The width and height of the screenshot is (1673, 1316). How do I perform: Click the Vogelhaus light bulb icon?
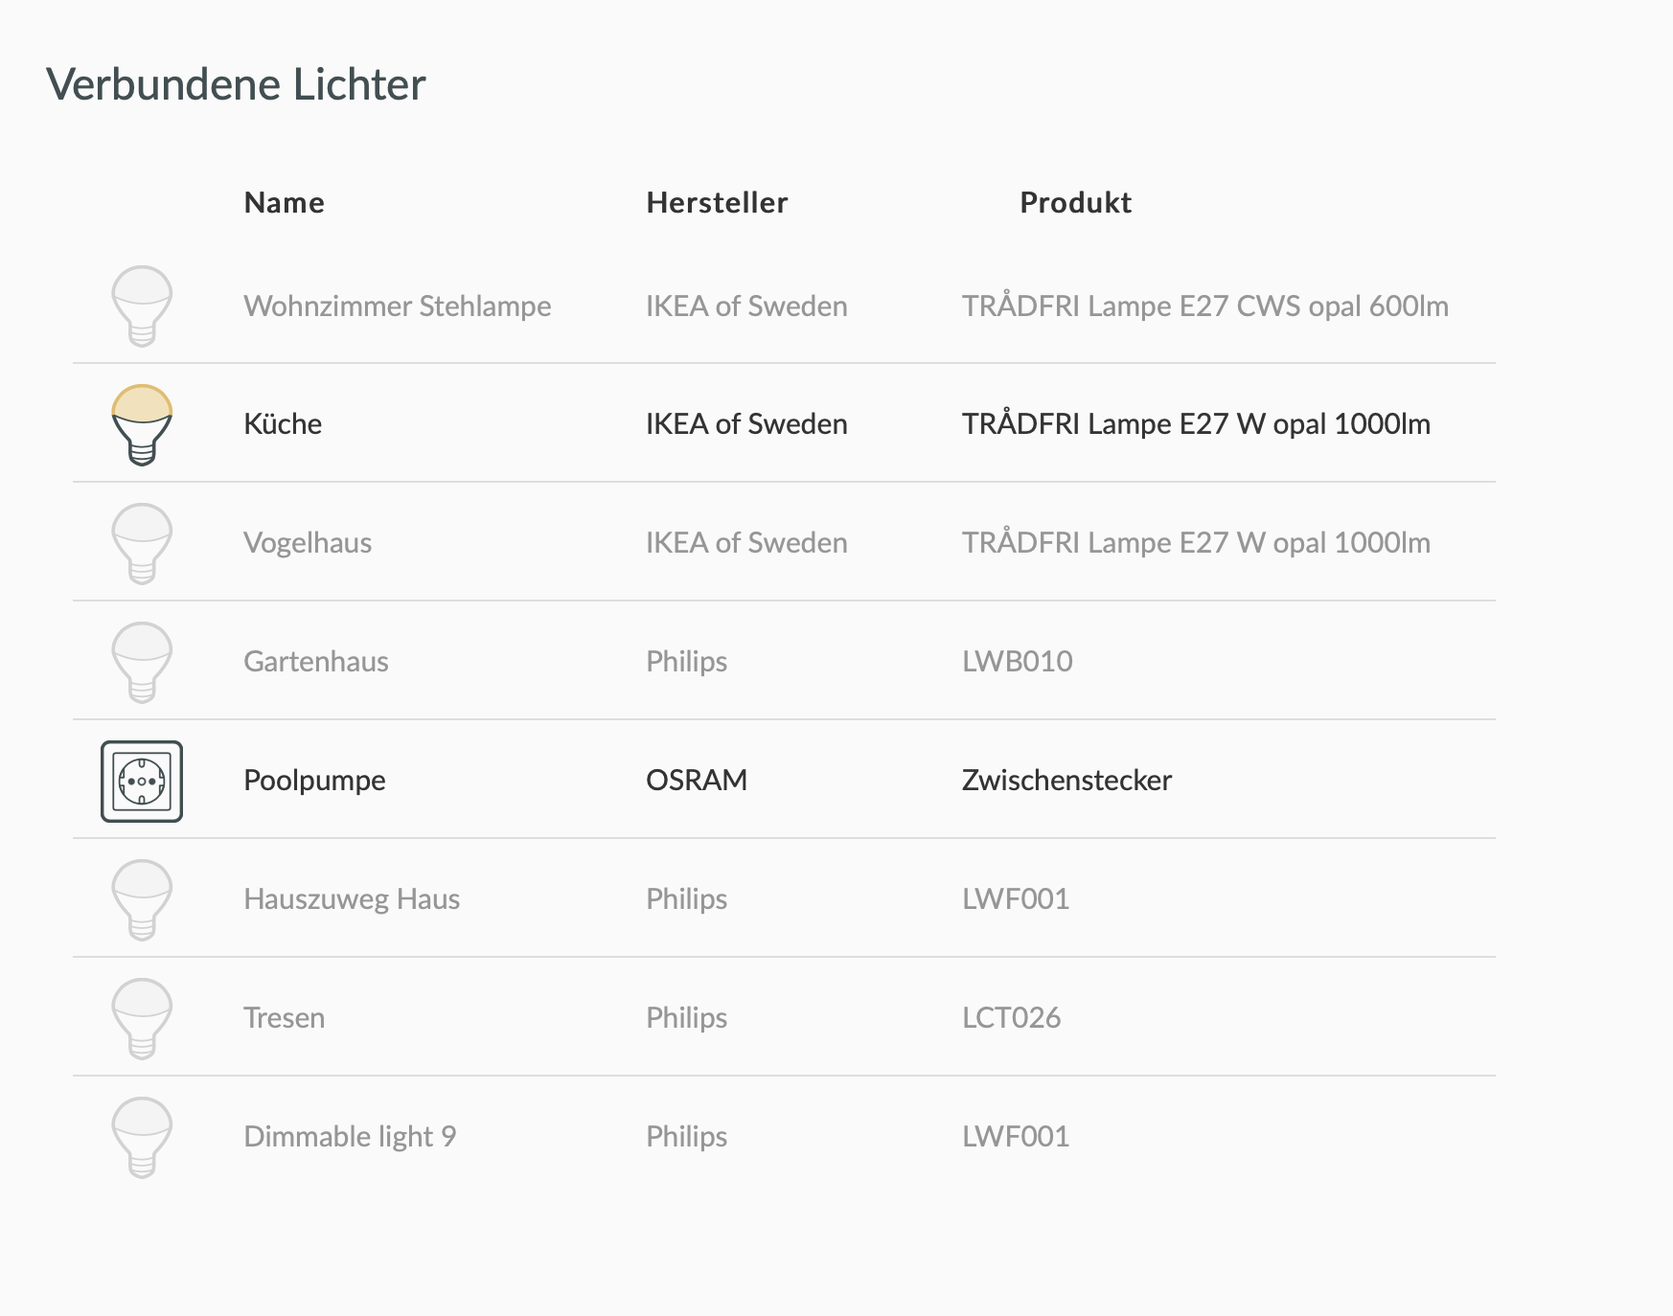[x=142, y=544]
